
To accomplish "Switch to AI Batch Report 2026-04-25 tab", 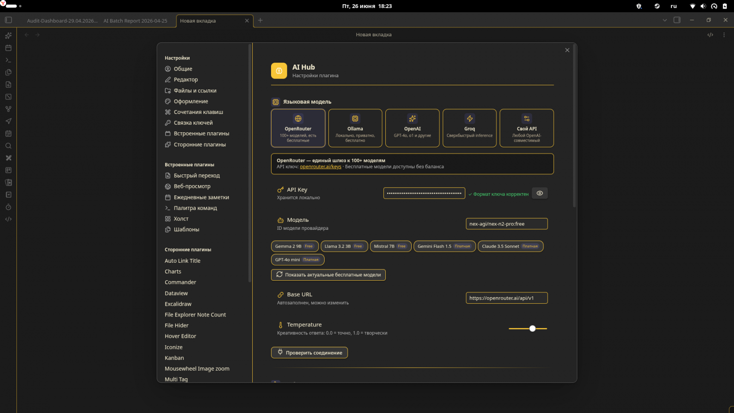I will point(136,21).
